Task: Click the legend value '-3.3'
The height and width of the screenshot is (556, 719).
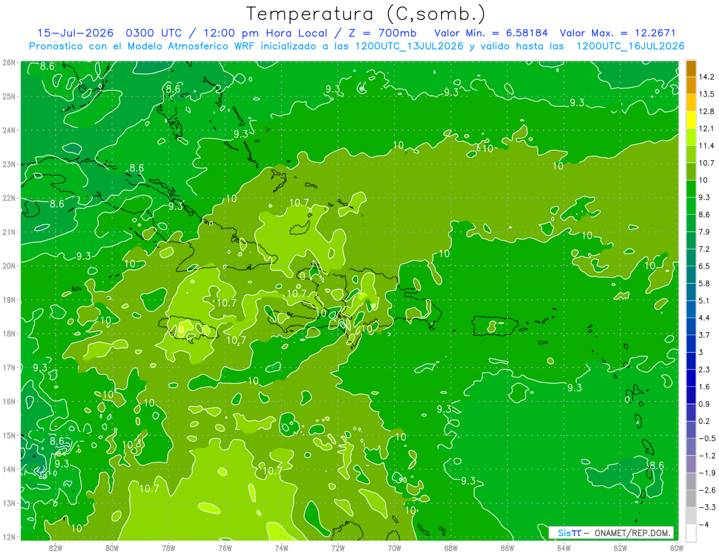Action: pos(707,507)
